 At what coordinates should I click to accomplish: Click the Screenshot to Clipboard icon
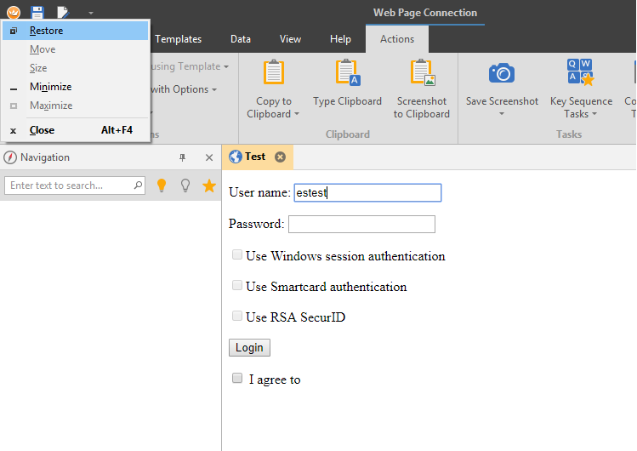click(x=421, y=74)
